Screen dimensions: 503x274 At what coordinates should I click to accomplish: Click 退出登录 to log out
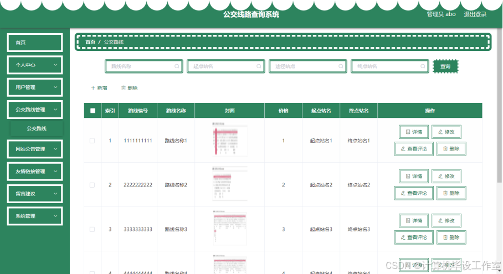475,14
